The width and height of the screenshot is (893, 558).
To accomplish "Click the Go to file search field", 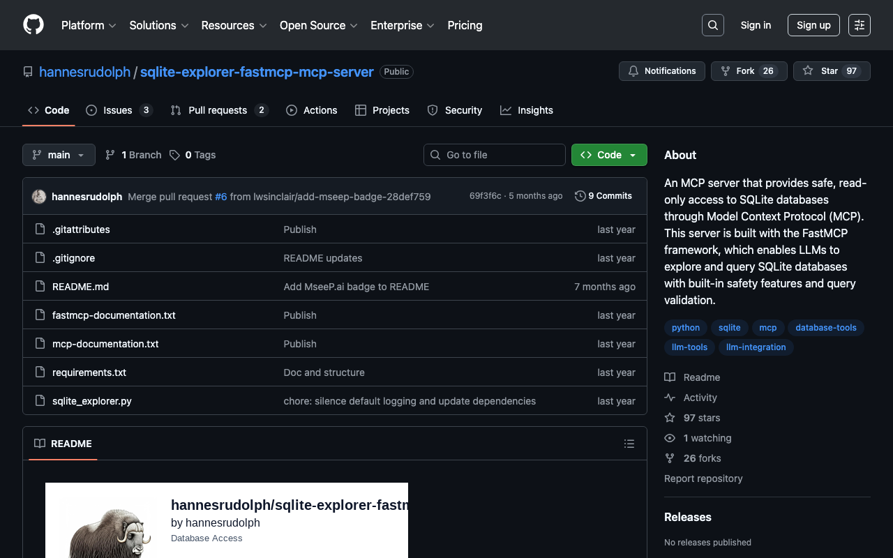I will pos(495,155).
